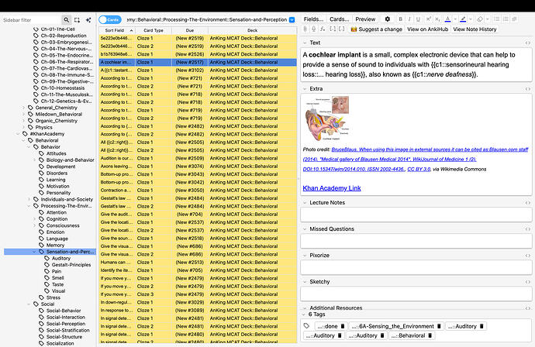
Task: Insert unordered bullet list
Action: coord(497,19)
